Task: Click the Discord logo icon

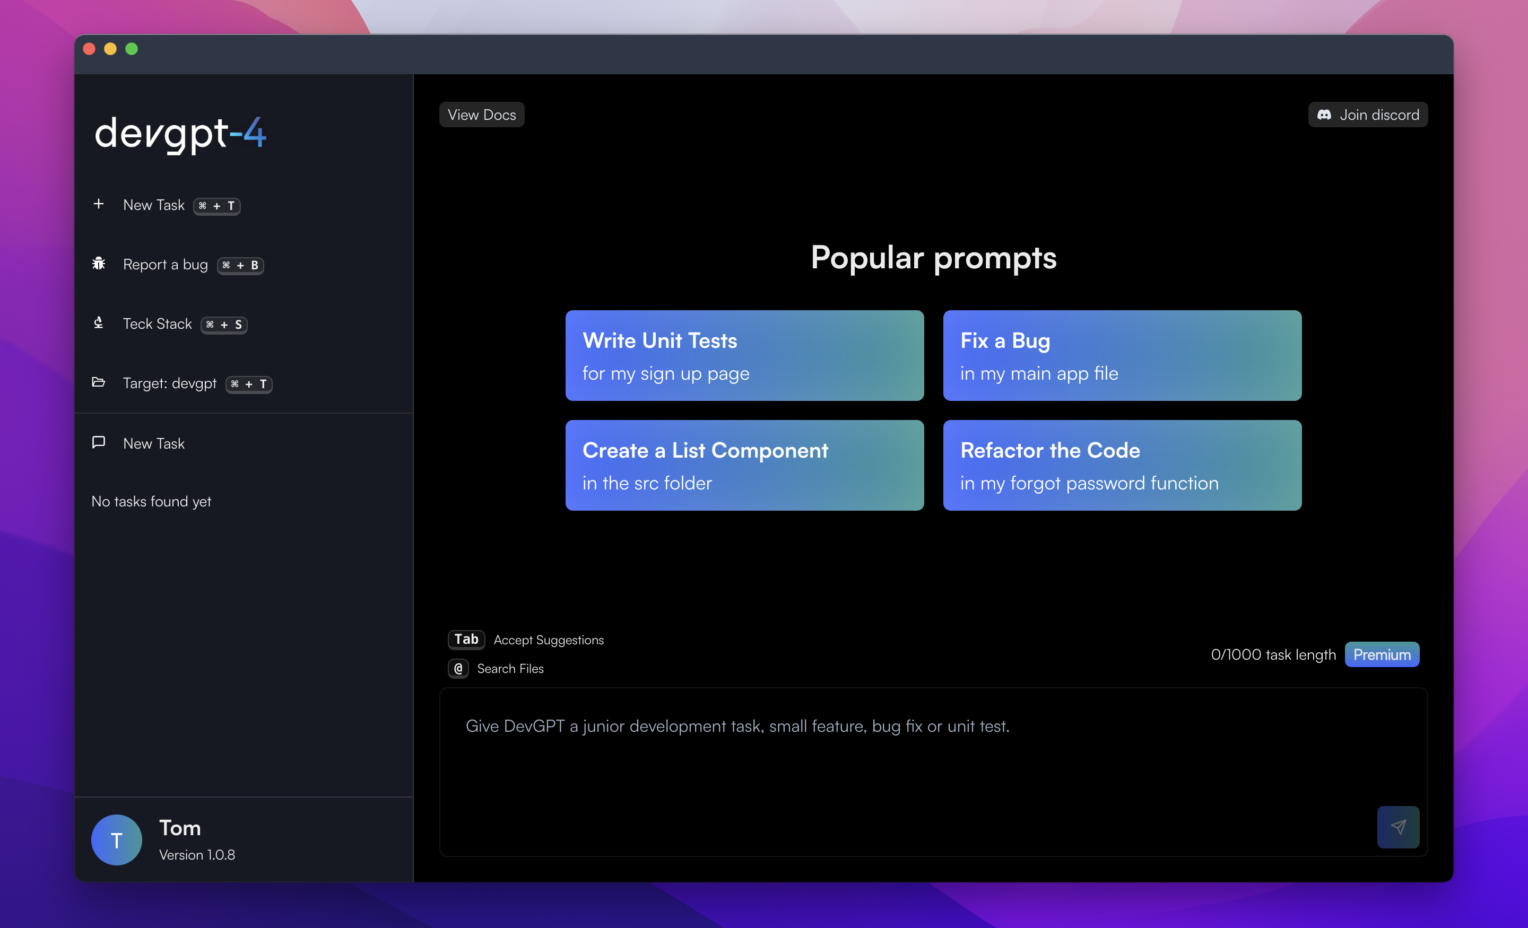Action: pos(1324,115)
